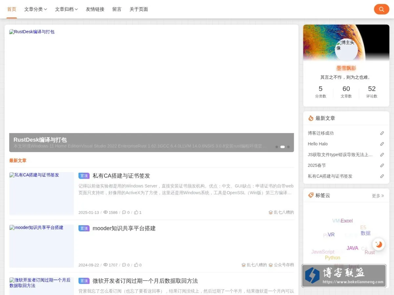Image resolution: width=394 pixels, height=295 pixels.
Task: Select the VR tag in tag cloud
Action: [x=331, y=235]
